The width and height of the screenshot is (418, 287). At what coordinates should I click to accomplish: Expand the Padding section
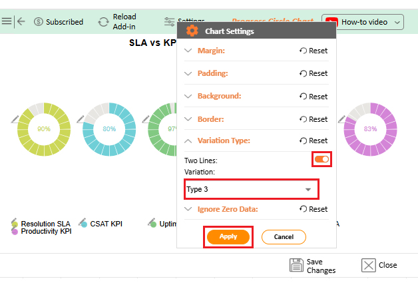[188, 73]
